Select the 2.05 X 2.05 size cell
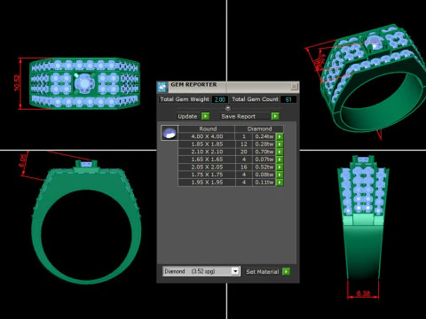426x319 pixels. click(207, 167)
